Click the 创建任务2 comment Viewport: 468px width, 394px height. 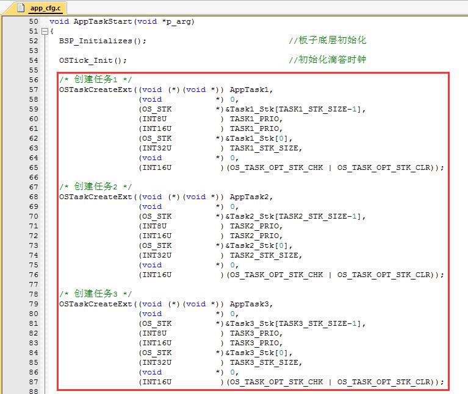pos(96,186)
